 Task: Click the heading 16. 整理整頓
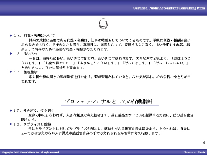[26, 72]
